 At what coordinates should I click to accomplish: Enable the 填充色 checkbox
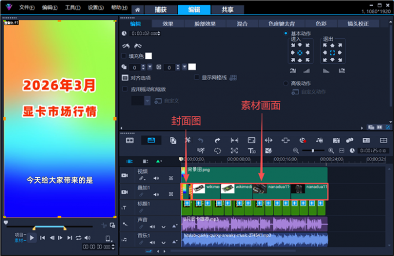point(123,56)
